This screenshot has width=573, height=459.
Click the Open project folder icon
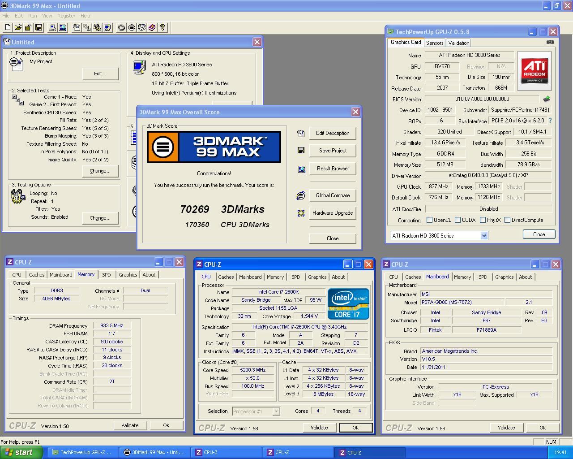[x=18, y=28]
